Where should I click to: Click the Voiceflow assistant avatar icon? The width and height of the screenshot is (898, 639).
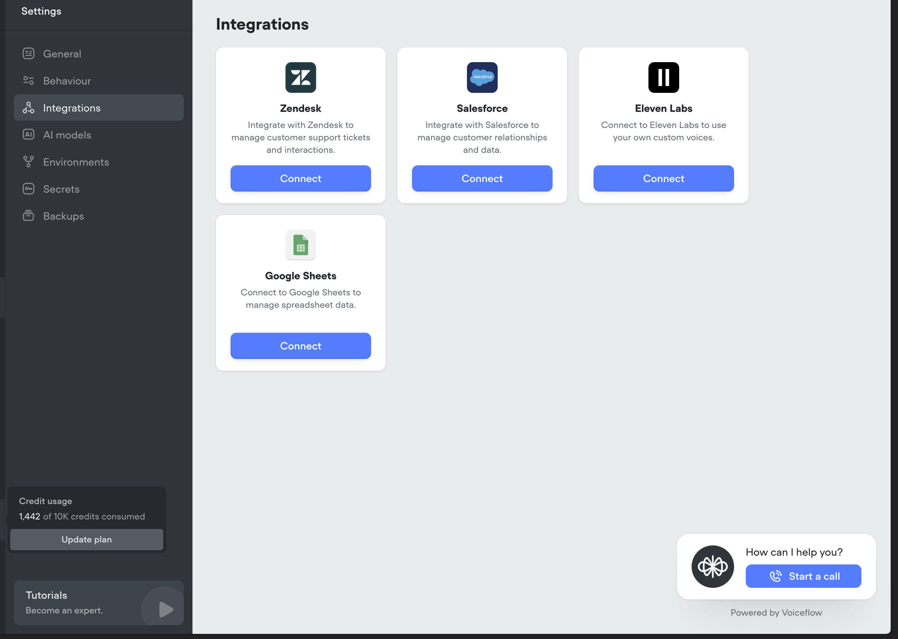pyautogui.click(x=712, y=567)
